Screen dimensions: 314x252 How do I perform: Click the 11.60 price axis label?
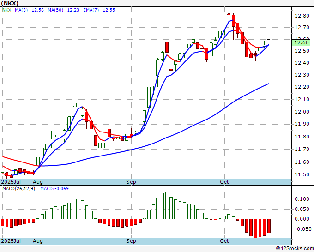(302, 162)
